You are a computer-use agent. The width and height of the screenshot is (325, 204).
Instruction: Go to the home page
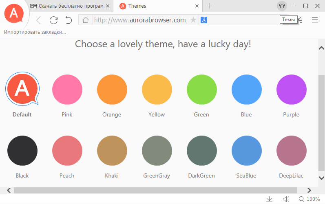tap(86, 20)
